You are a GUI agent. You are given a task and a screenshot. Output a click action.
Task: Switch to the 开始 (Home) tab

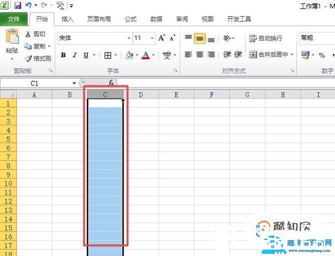(42, 19)
